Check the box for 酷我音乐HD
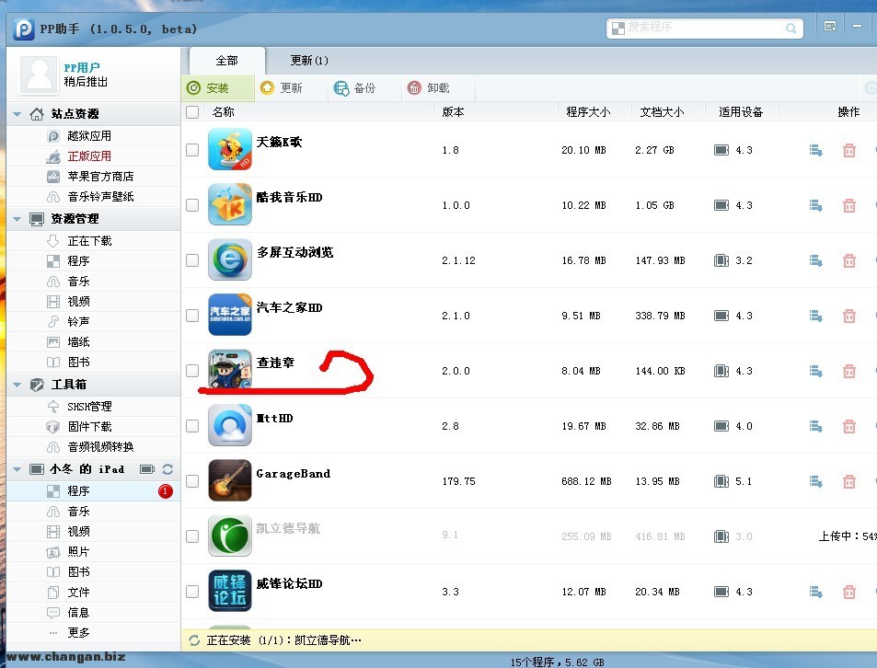 192,205
